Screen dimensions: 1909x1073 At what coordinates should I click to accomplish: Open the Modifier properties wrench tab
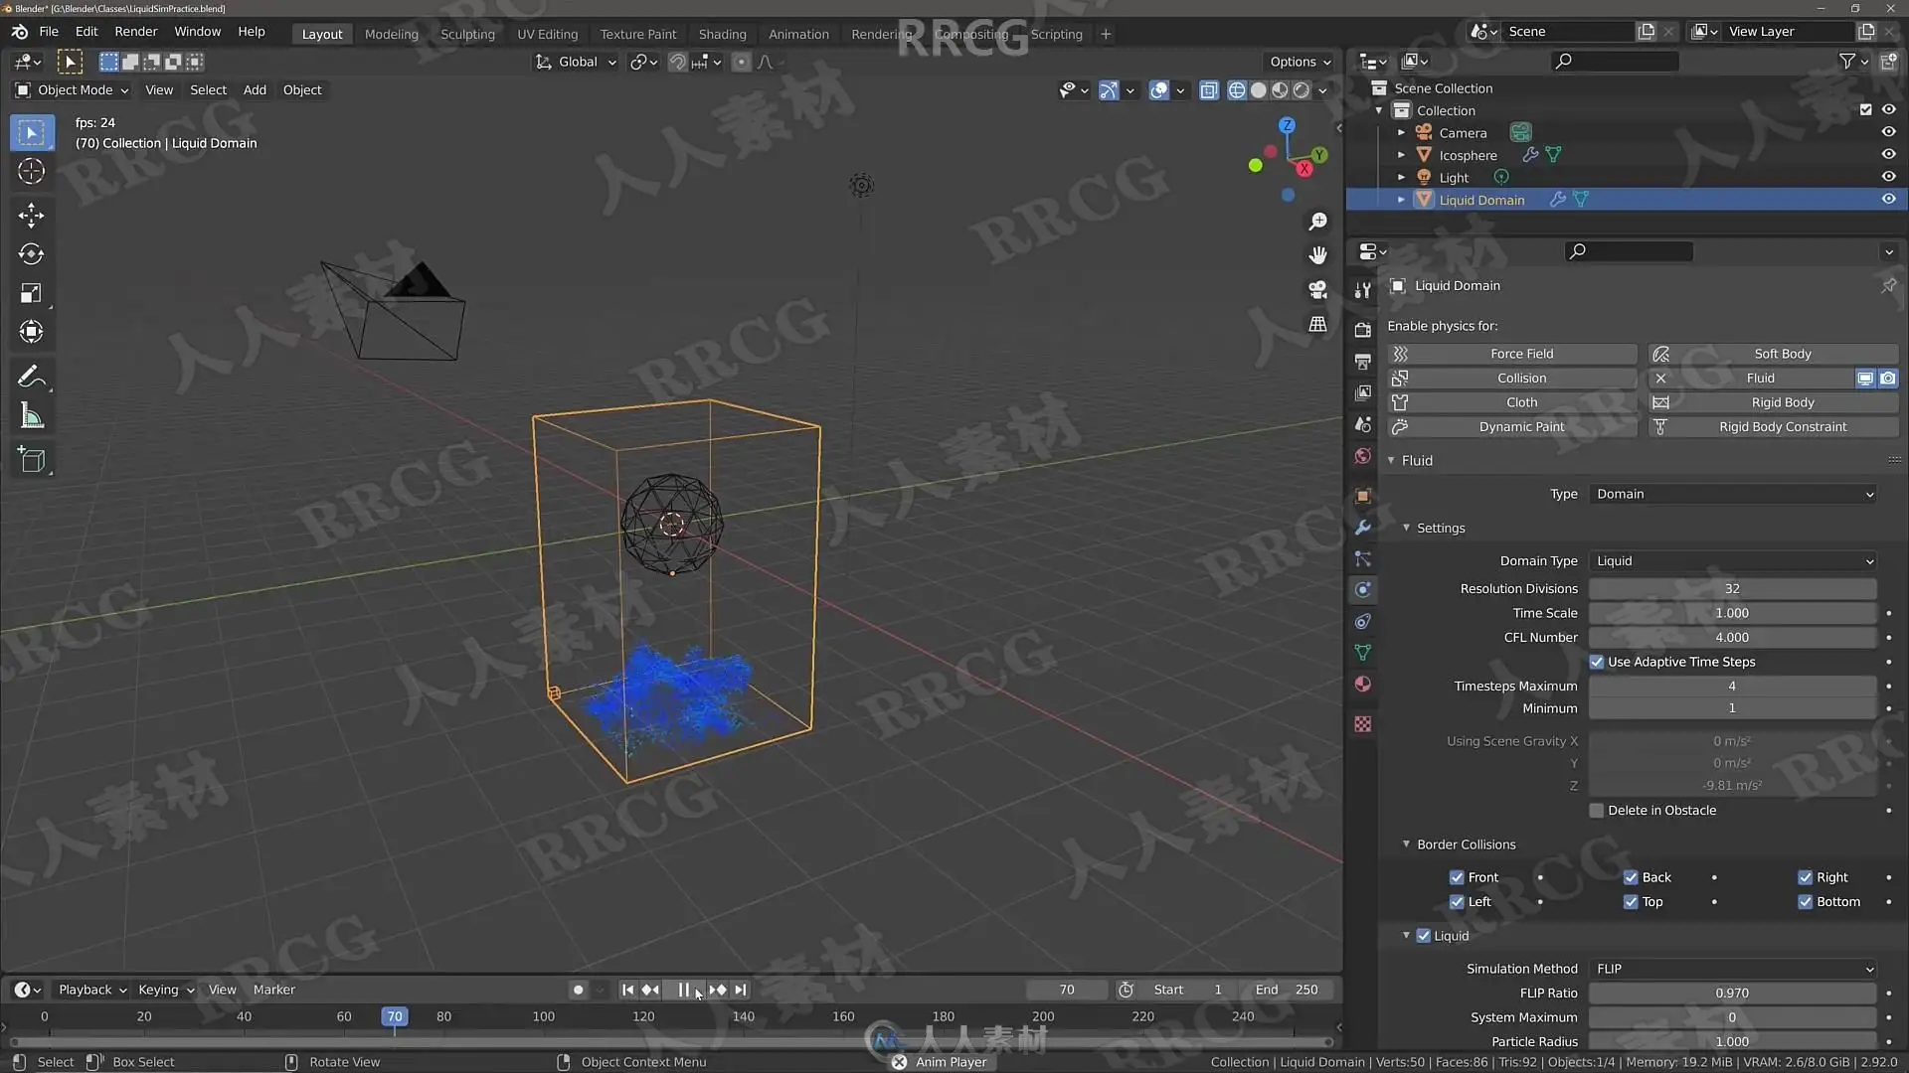[x=1363, y=527]
